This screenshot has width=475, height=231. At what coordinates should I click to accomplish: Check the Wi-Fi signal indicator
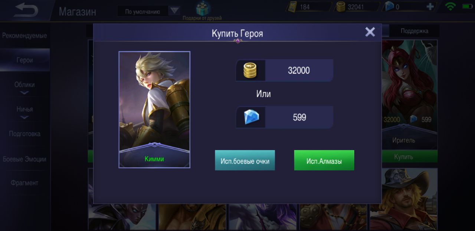451,6
